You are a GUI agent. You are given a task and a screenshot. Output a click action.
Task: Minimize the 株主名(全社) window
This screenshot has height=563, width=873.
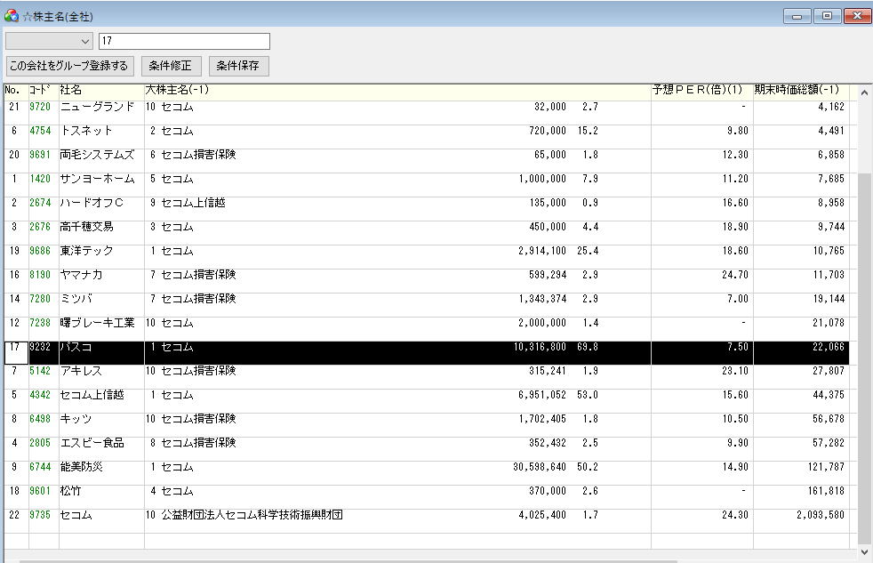tap(797, 16)
